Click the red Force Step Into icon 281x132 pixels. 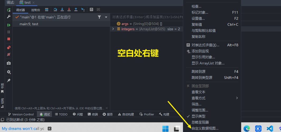pyautogui.click(x=69, y=10)
